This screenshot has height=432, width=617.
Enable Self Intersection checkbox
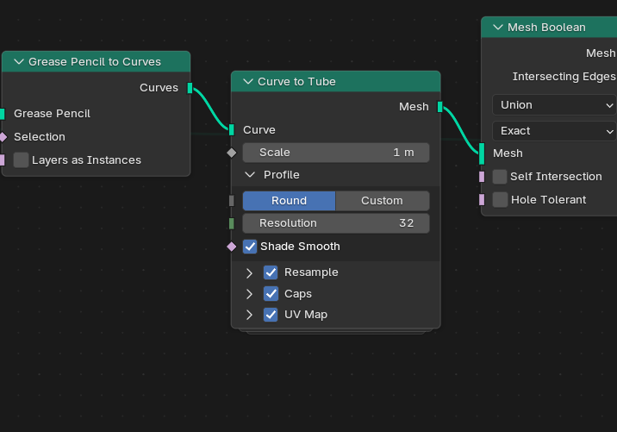500,177
